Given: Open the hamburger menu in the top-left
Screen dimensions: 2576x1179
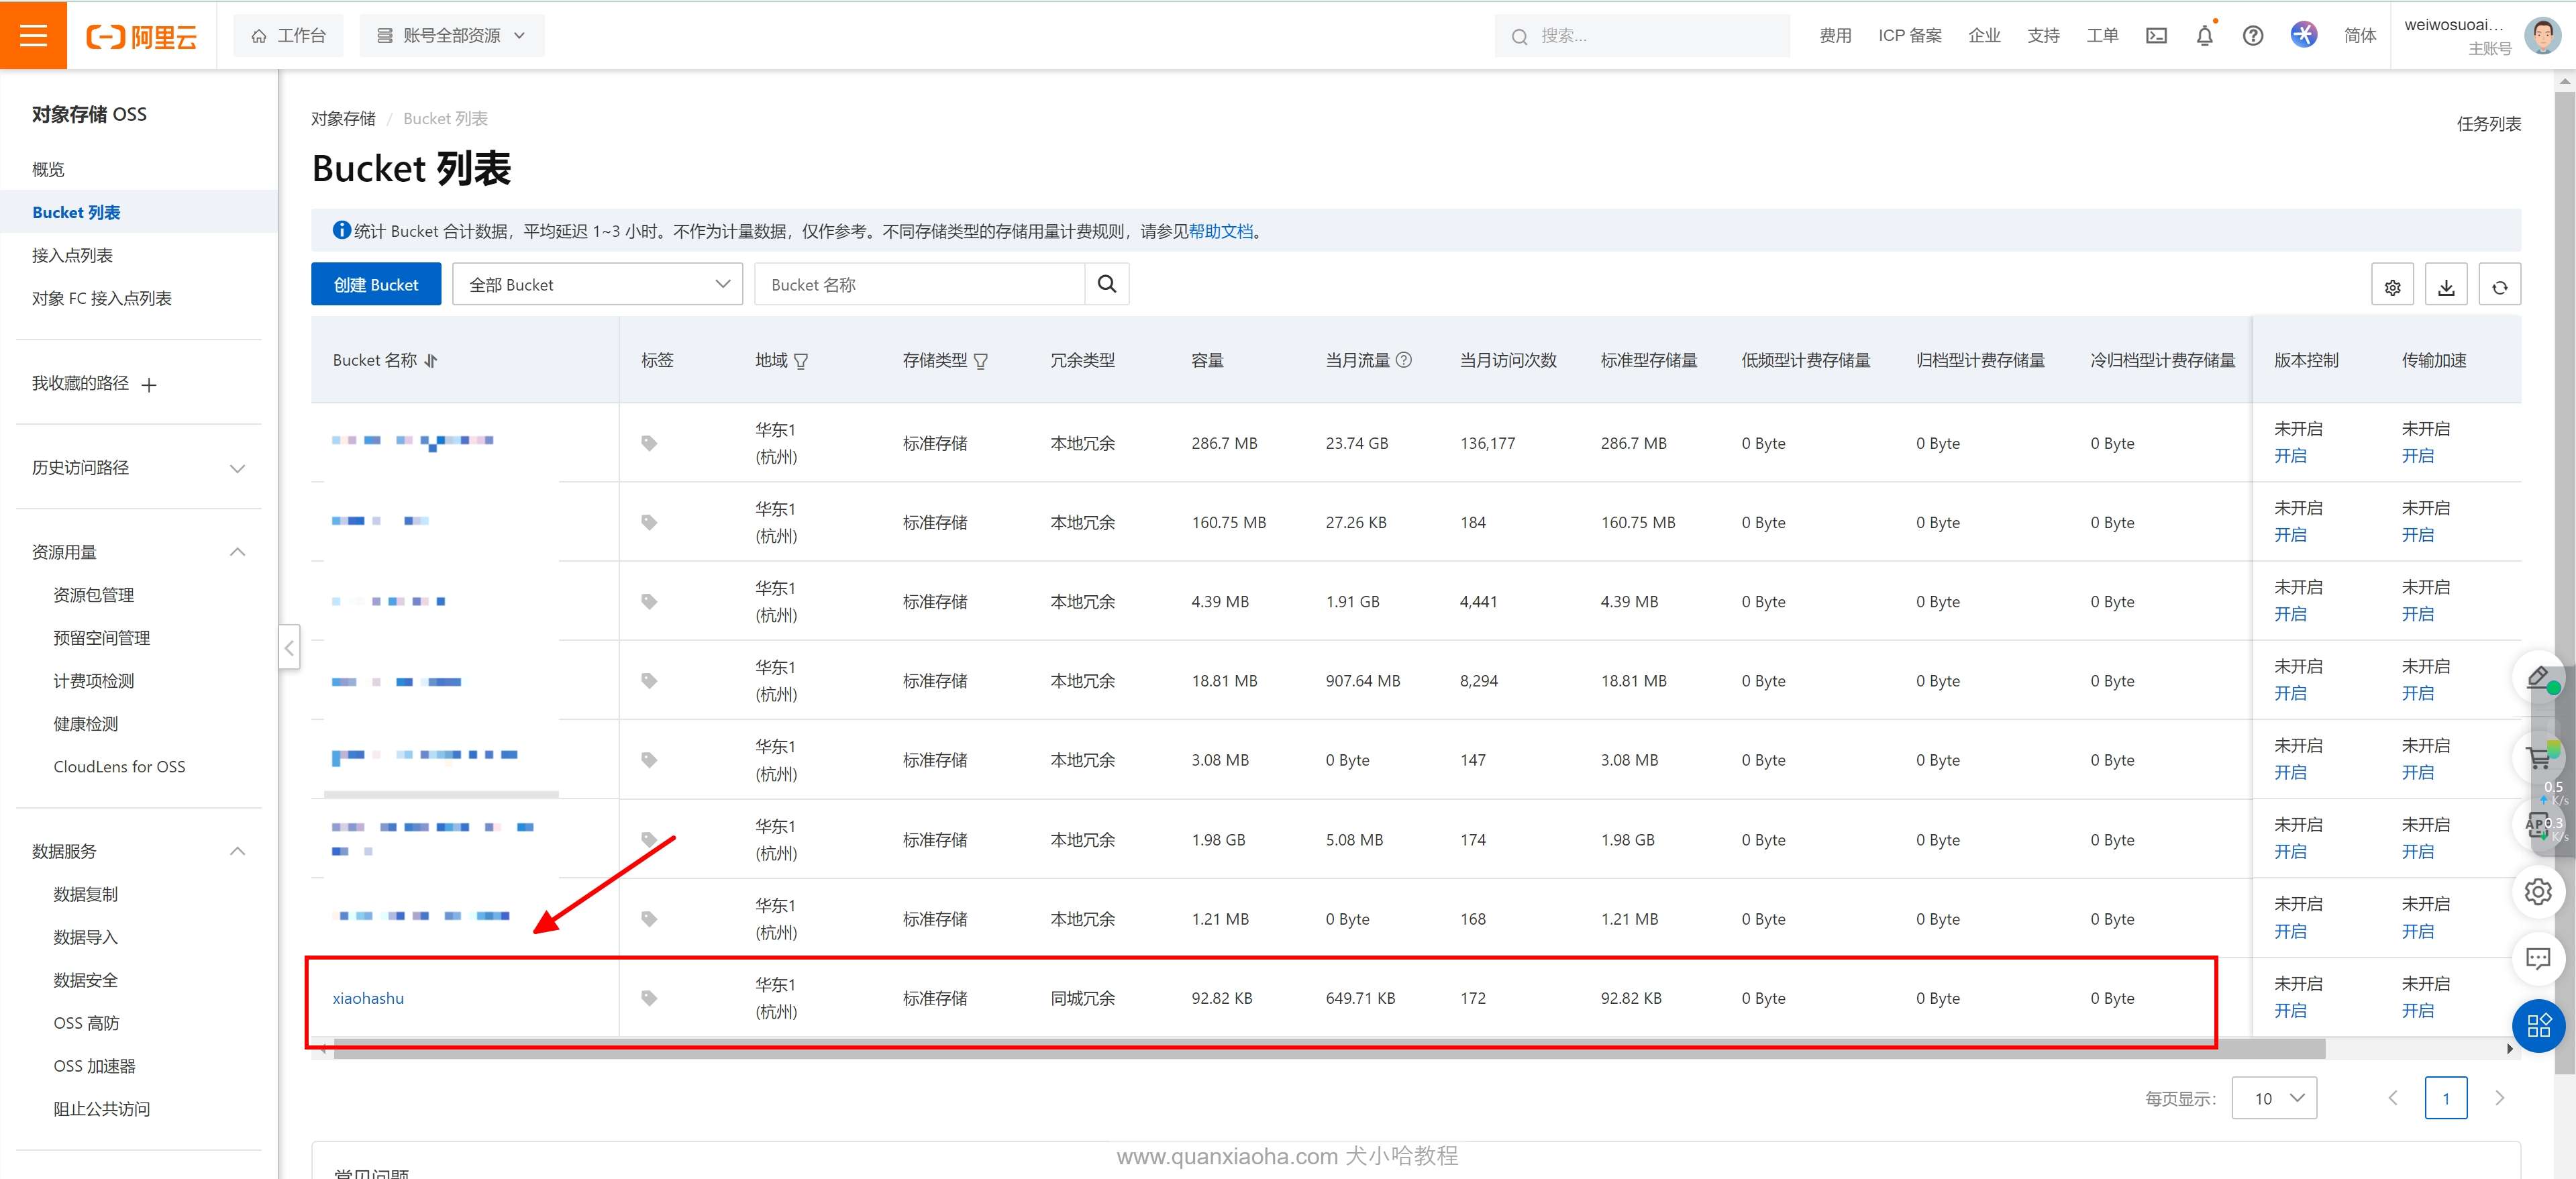Looking at the screenshot, I should tap(33, 35).
